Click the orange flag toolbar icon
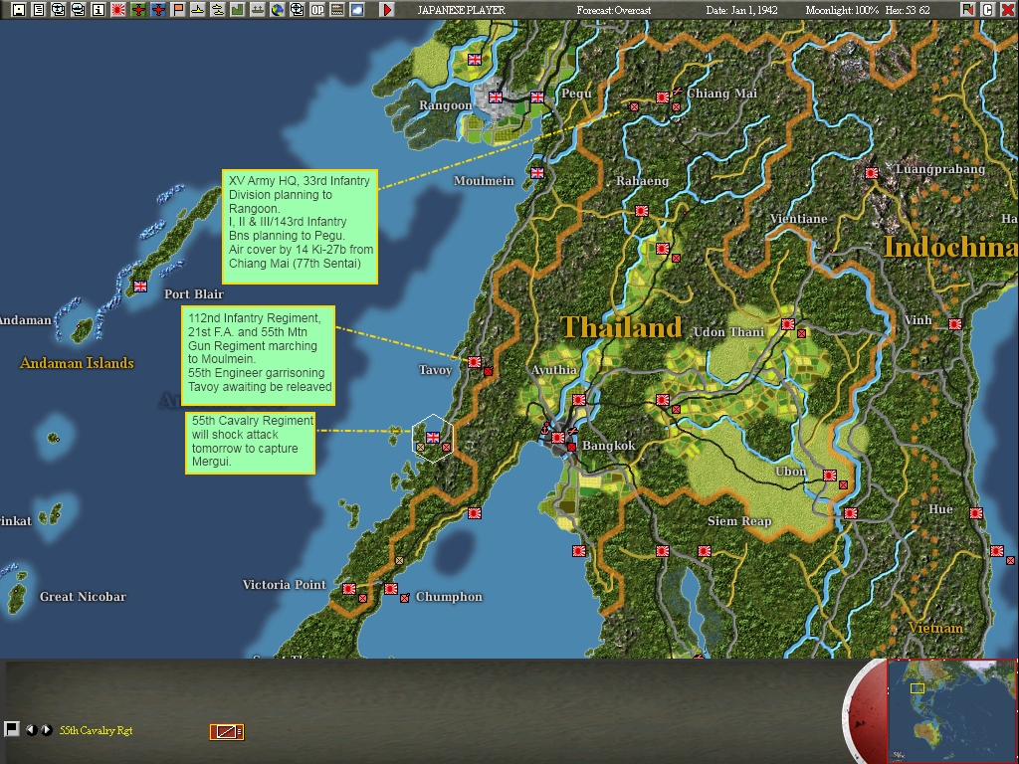Image resolution: width=1019 pixels, height=764 pixels. (x=178, y=10)
